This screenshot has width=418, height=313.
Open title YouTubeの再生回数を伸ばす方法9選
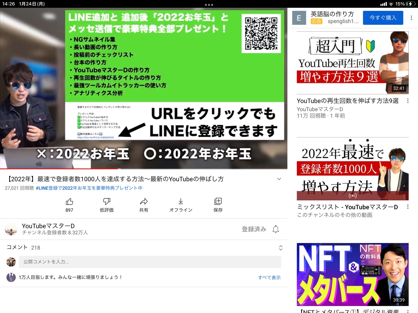348,101
